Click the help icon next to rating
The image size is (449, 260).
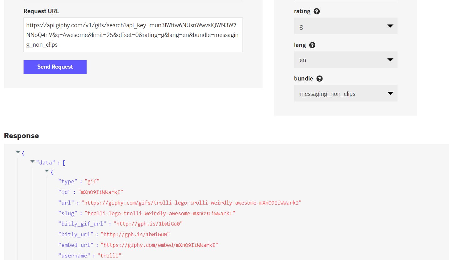[317, 11]
